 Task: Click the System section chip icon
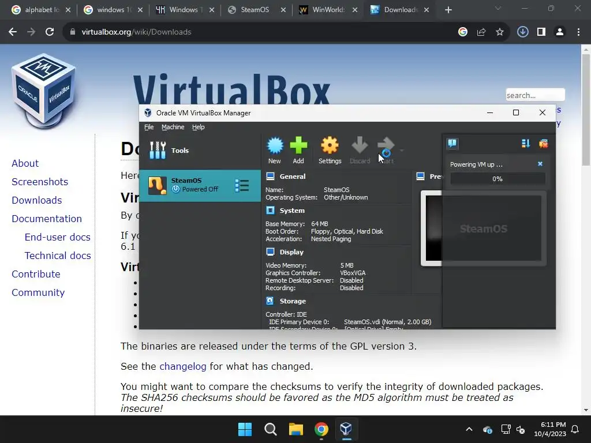pyautogui.click(x=270, y=210)
